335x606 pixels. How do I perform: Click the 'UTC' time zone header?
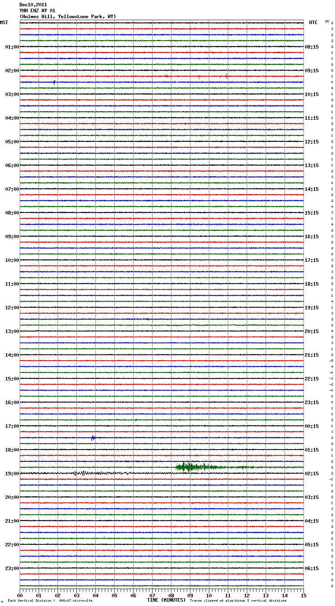(313, 23)
